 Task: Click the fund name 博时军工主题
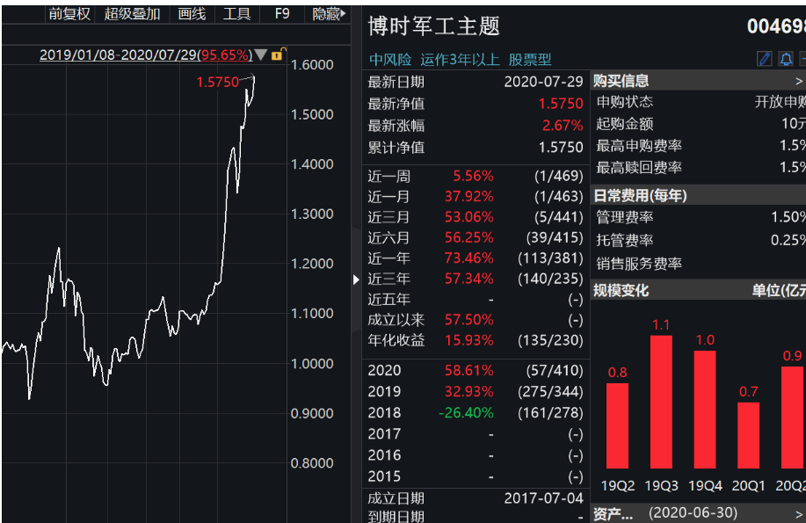point(434,25)
